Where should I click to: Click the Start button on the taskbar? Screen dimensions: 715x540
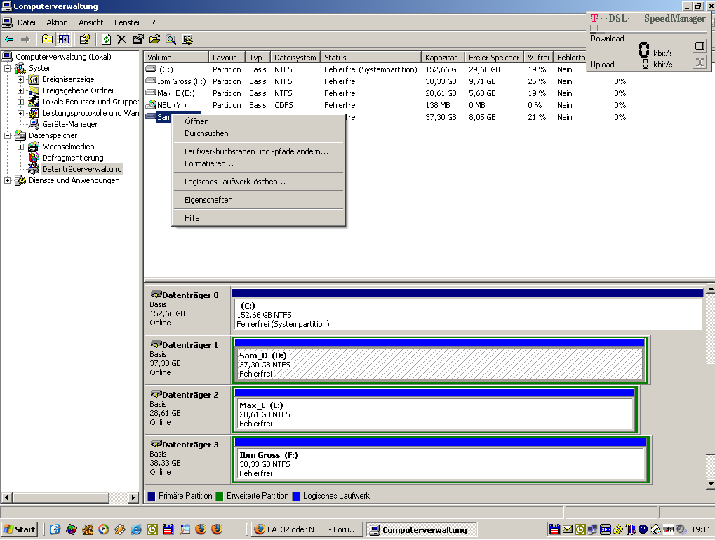(20, 529)
